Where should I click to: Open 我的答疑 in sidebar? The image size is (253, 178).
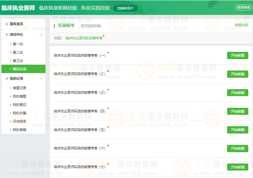[x=20, y=130]
